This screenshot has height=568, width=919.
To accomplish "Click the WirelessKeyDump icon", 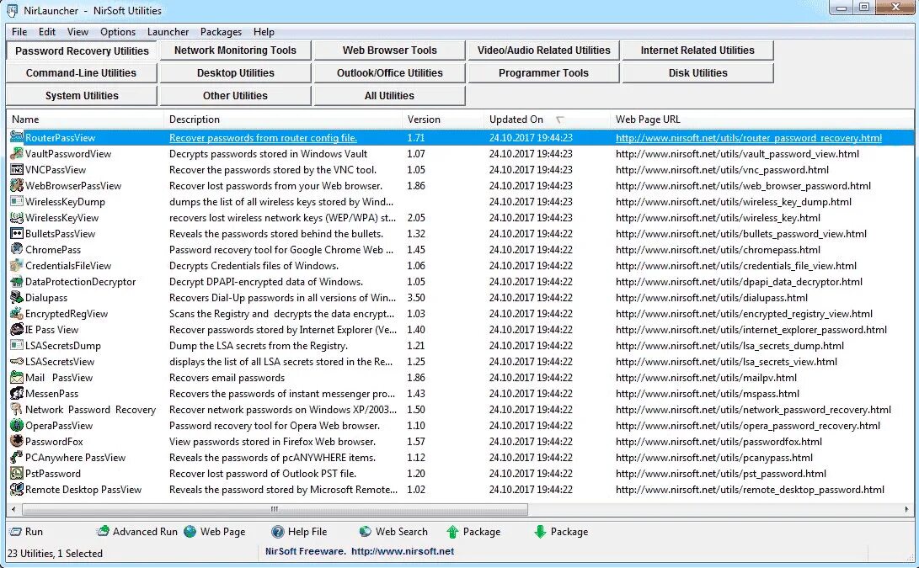I will coord(16,201).
